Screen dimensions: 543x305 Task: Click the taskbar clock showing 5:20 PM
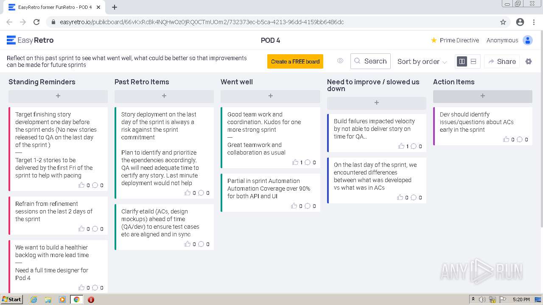[521, 299]
